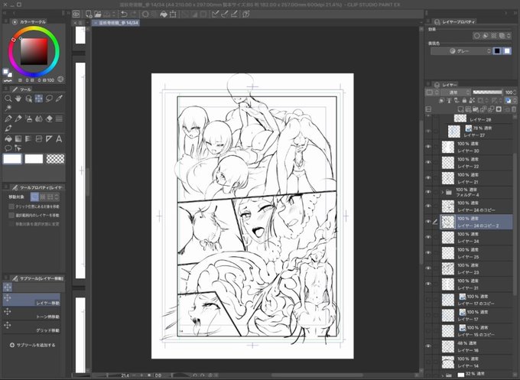Select the Text tool
The width and height of the screenshot is (520, 380).
pos(60,139)
